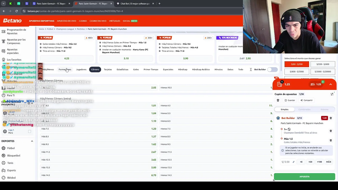Select the Córners market tab
Screen dimensions: 338x190
tap(95, 69)
